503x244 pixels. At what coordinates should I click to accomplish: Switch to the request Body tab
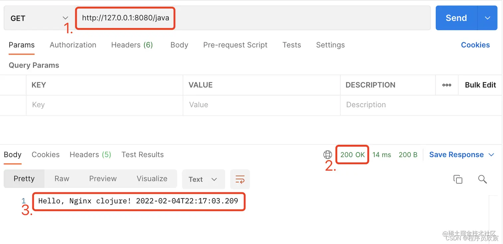click(179, 45)
